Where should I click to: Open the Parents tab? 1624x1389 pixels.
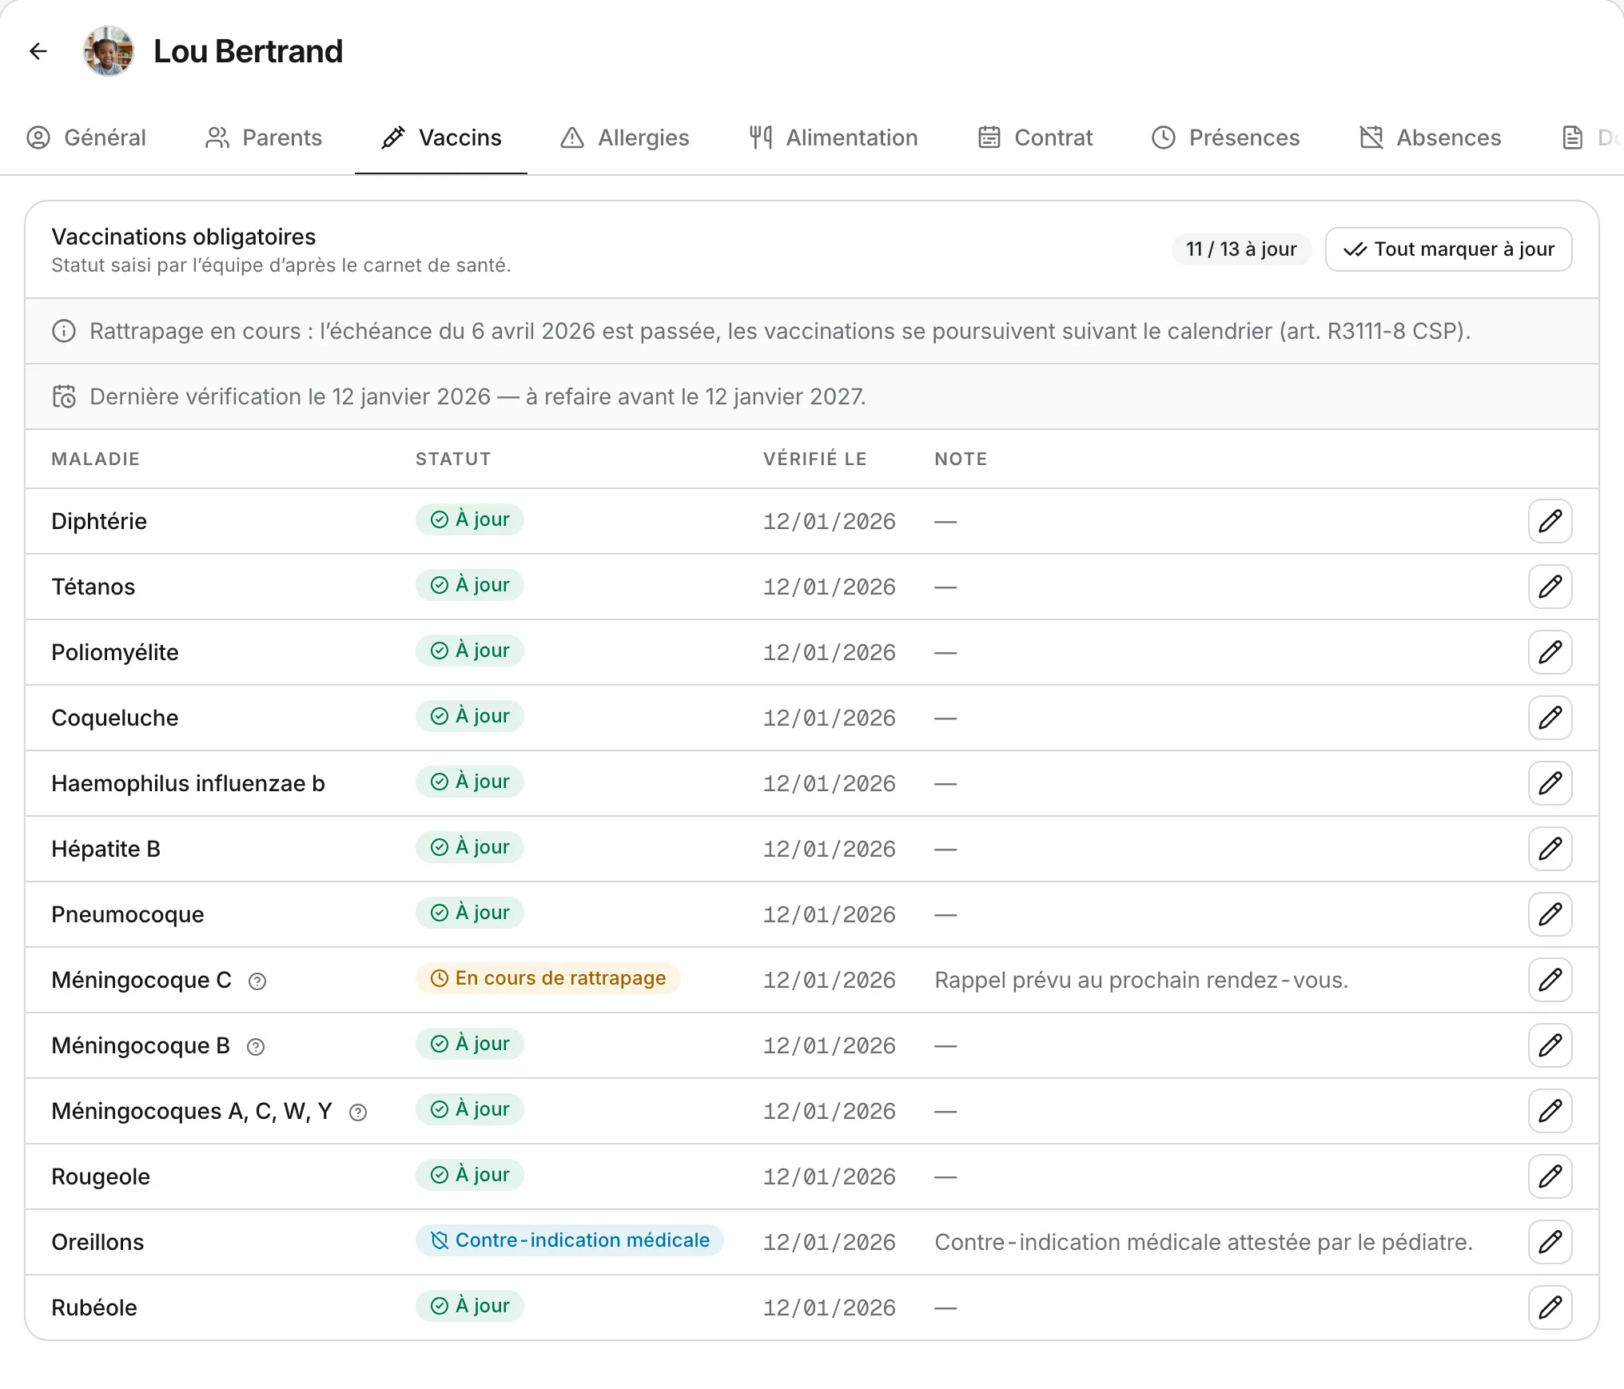pos(264,137)
